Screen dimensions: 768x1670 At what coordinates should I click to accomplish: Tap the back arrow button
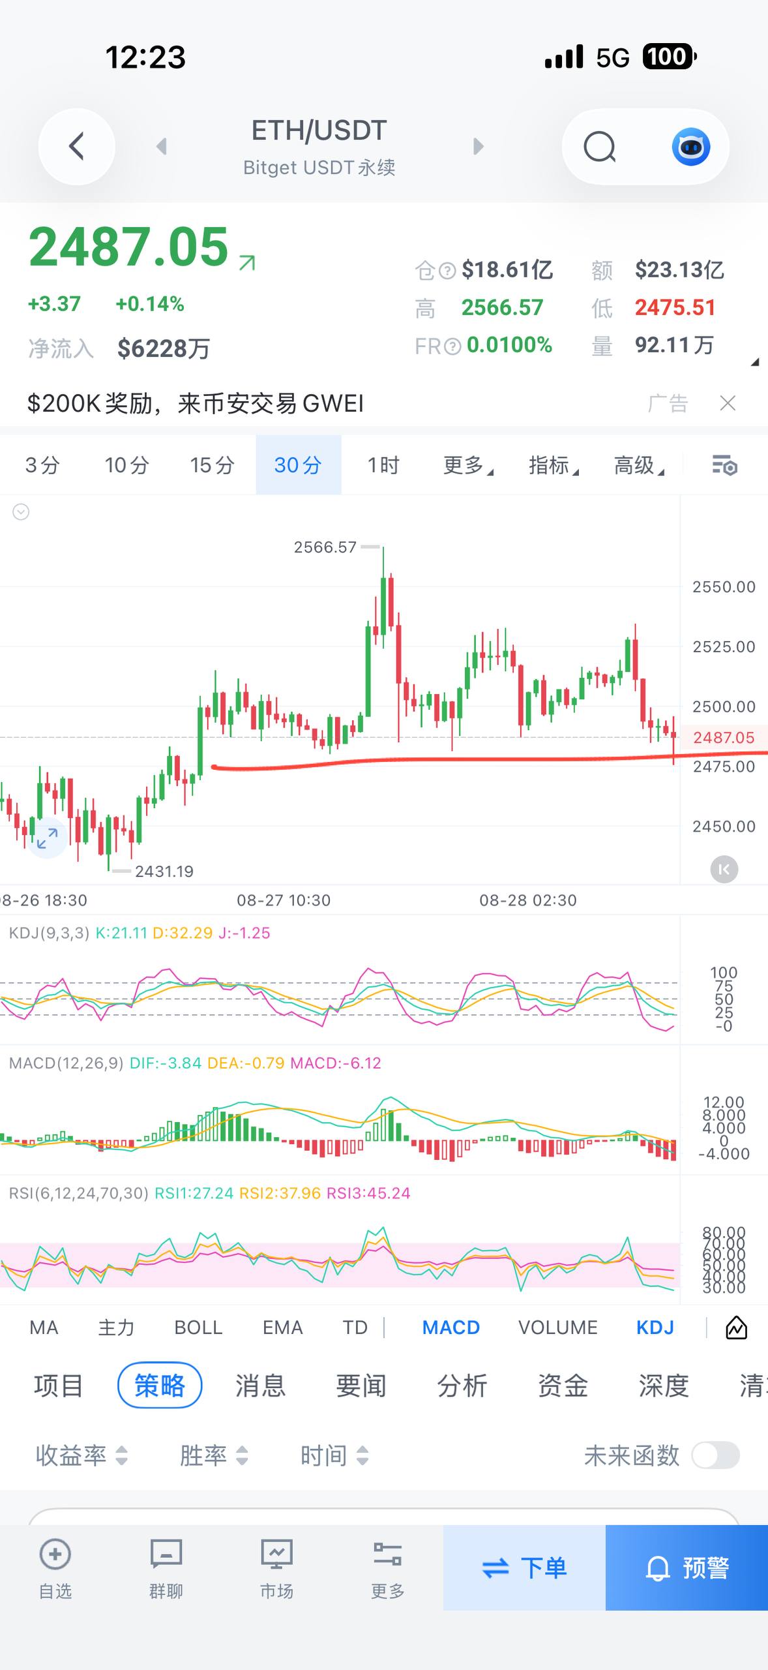coord(77,146)
